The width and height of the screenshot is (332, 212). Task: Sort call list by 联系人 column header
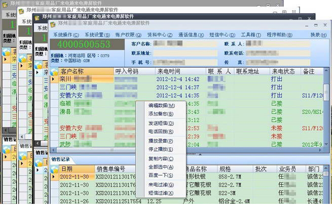[220, 71]
